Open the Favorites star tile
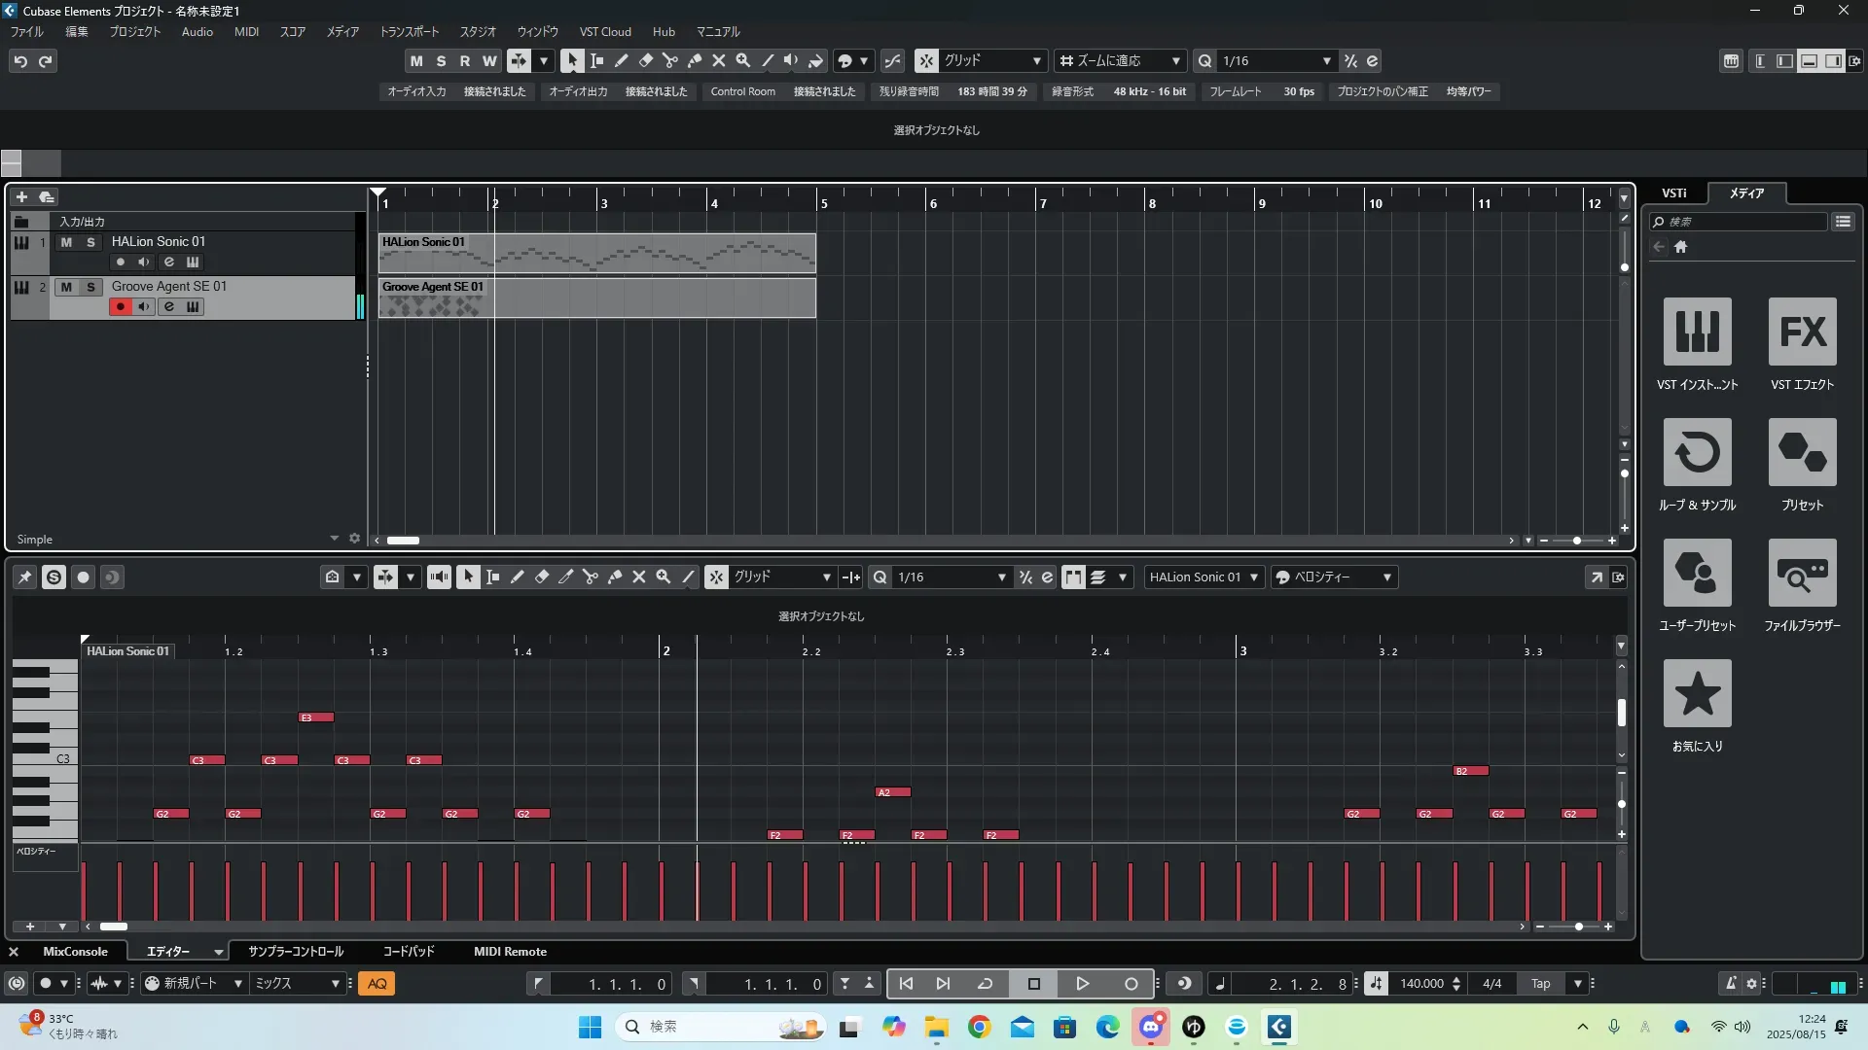The image size is (1868, 1050). pos(1697,693)
